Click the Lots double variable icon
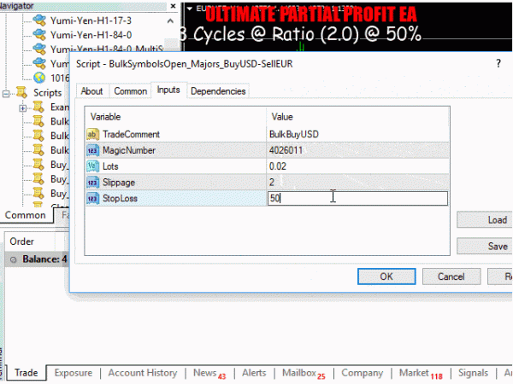Screen dimensions: 513x384 94,166
